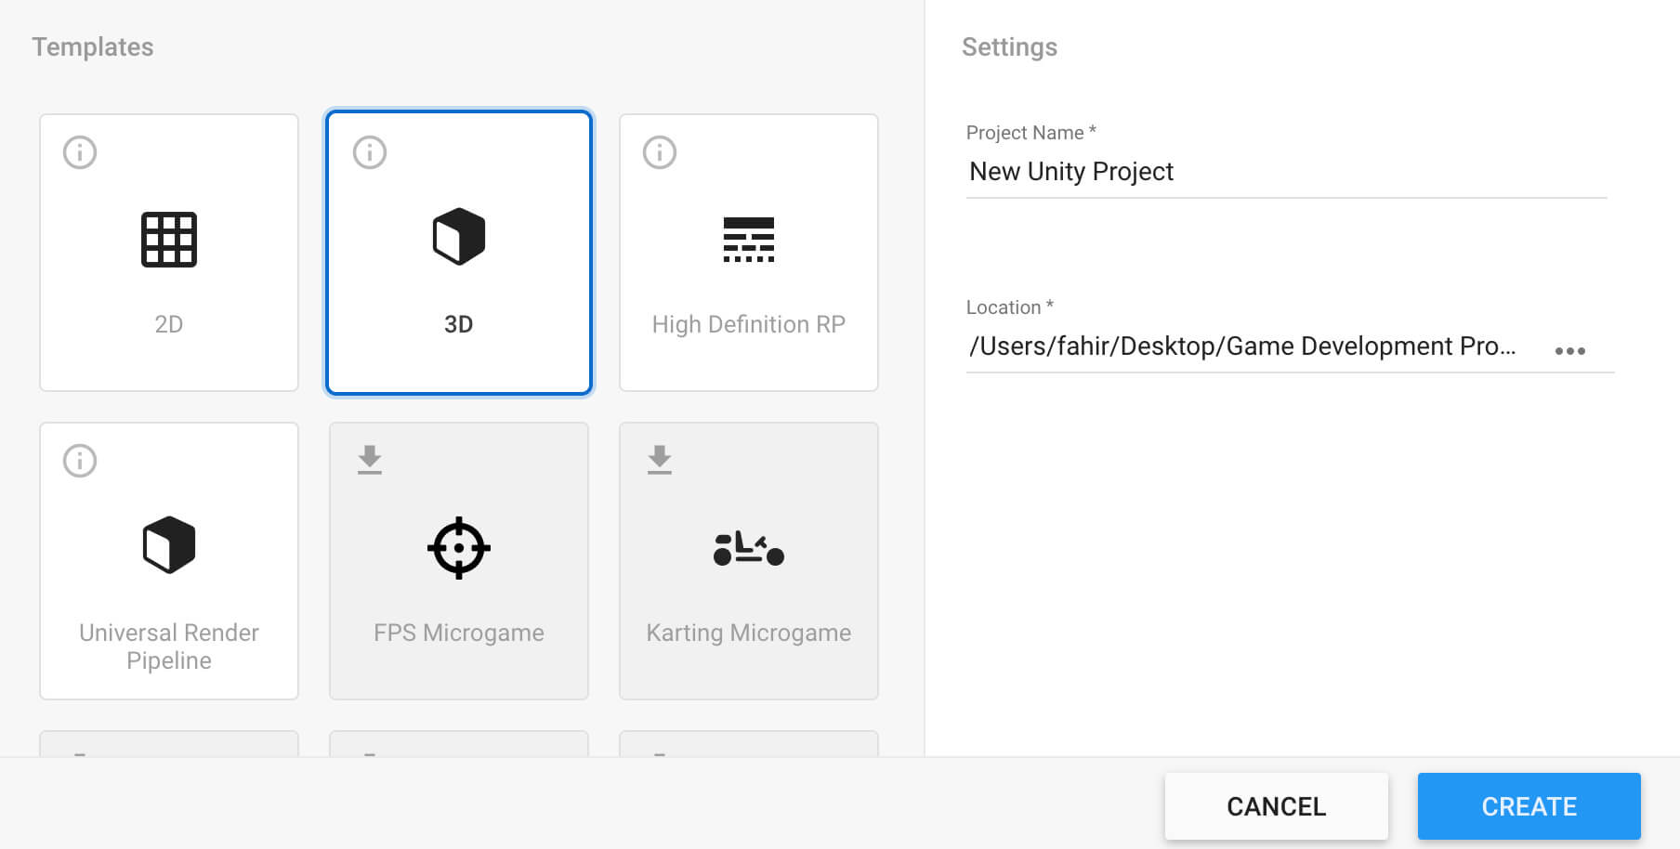This screenshot has height=849, width=1680.
Task: Click the CREATE button
Action: click(x=1529, y=806)
